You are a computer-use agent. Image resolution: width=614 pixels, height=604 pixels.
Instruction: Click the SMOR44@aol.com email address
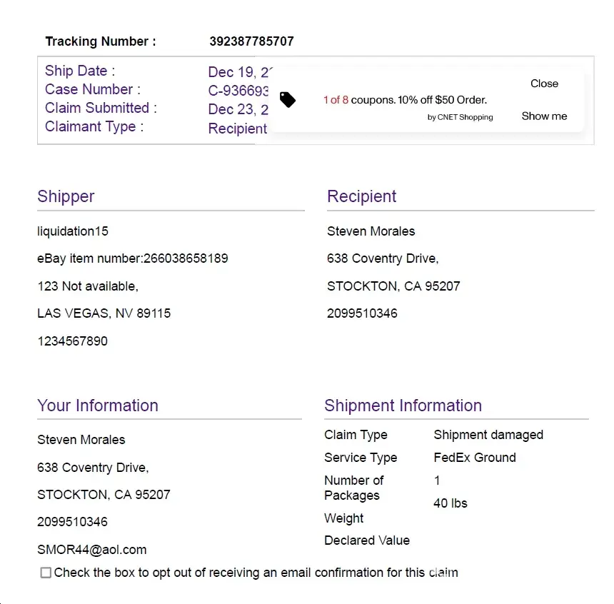pyautogui.click(x=92, y=550)
